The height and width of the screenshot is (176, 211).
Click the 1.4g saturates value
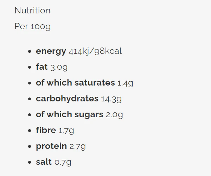pyautogui.click(x=125, y=83)
